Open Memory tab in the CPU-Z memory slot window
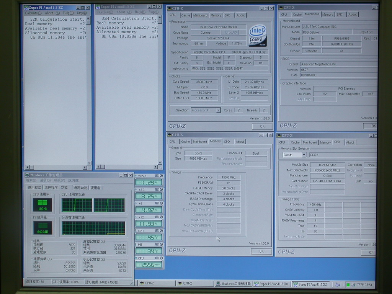Screen dimensions: 392x294 (325, 142)
